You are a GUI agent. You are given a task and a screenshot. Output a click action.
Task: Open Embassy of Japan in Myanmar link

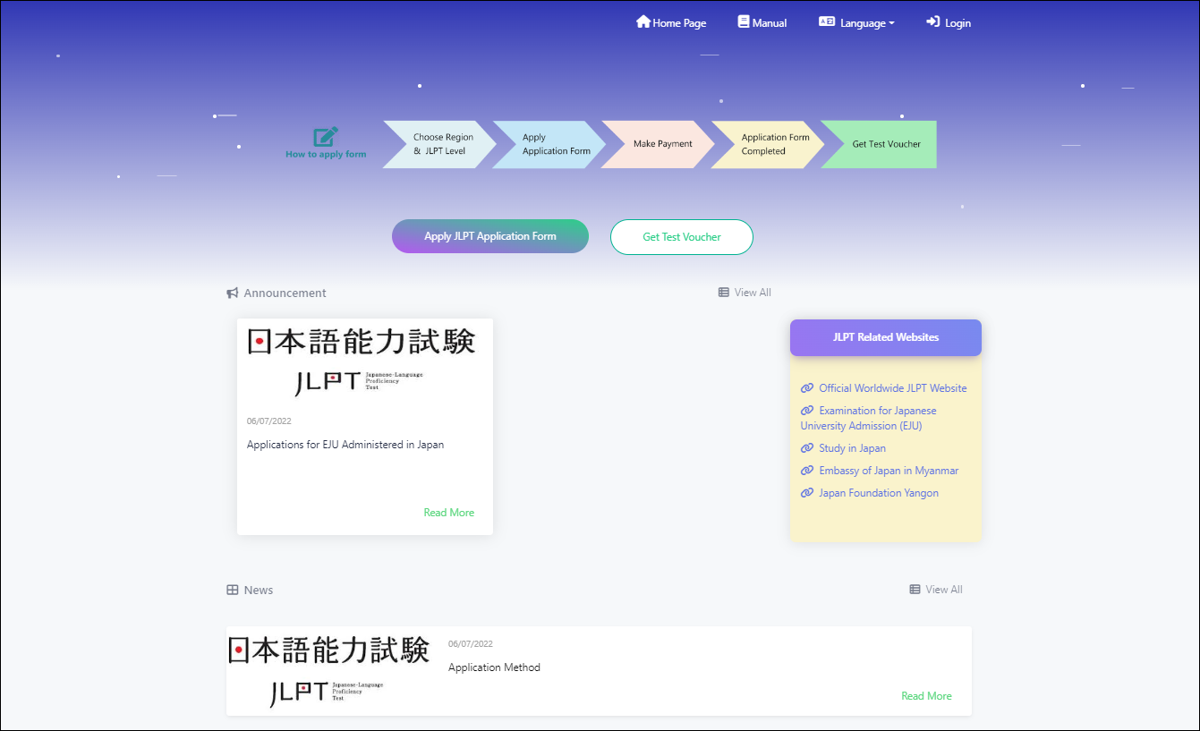[889, 471]
